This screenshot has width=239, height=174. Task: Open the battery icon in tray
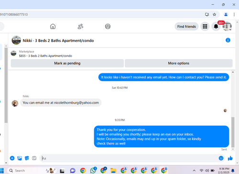pos(213,171)
